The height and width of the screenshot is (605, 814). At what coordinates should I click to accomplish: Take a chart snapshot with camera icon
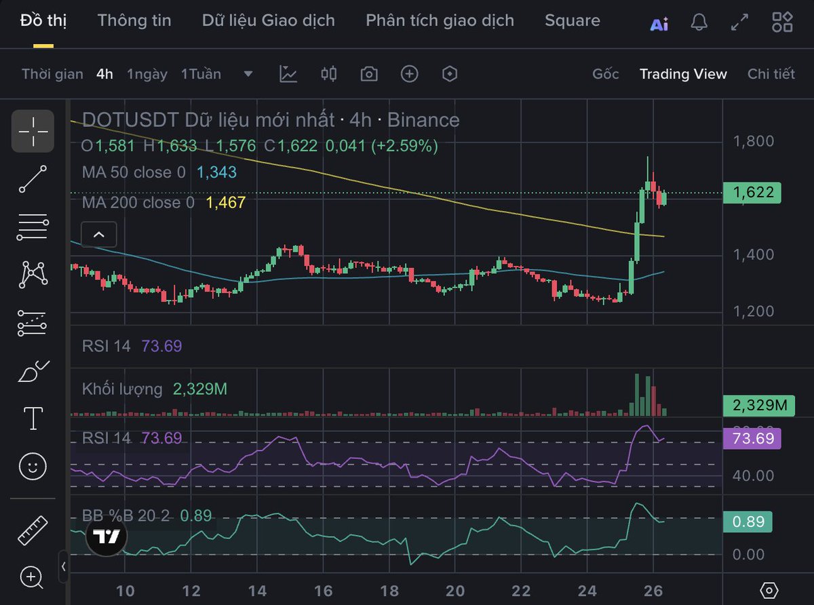coord(369,74)
